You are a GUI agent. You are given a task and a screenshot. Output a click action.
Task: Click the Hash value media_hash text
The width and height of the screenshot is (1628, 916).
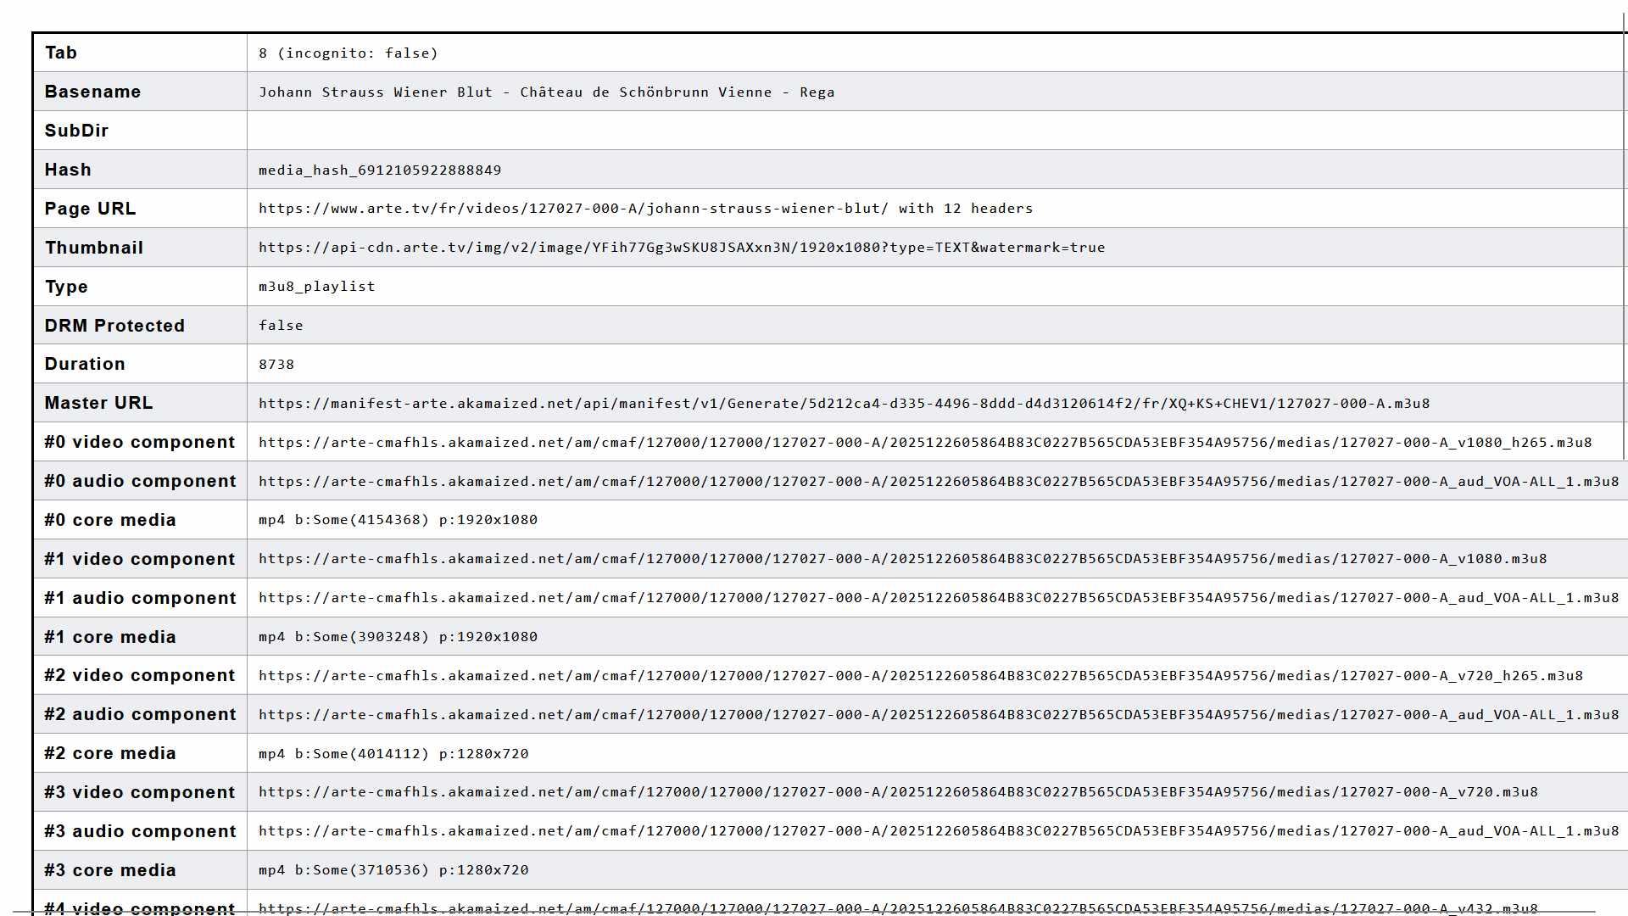point(379,170)
